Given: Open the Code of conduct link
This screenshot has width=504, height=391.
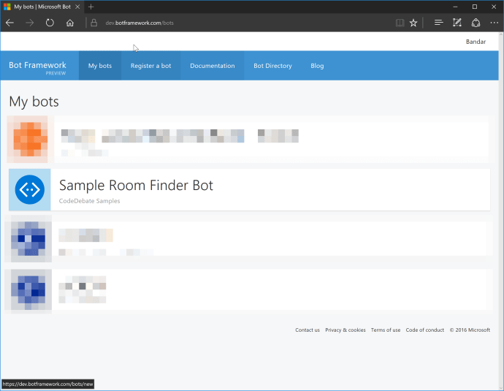Looking at the screenshot, I should point(424,330).
